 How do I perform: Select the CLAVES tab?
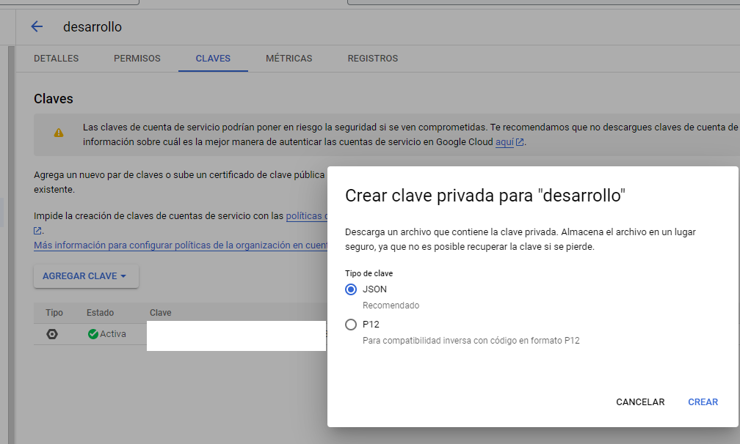[x=213, y=59]
